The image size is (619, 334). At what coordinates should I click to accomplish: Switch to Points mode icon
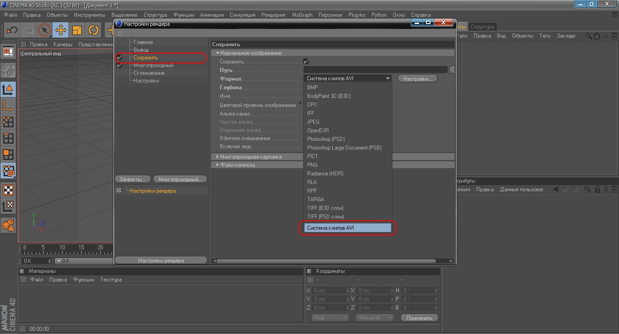pos(8,121)
